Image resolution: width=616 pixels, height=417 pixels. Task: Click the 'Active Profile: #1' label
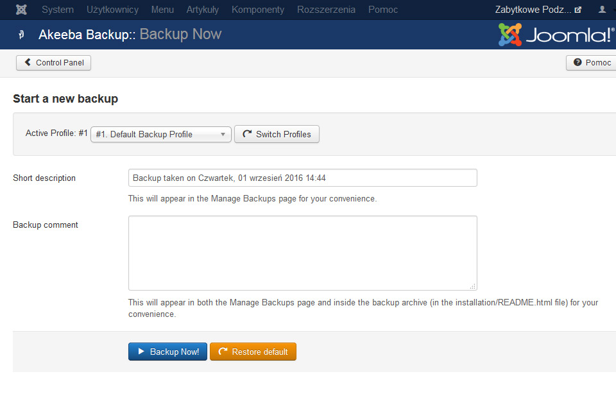coord(56,133)
